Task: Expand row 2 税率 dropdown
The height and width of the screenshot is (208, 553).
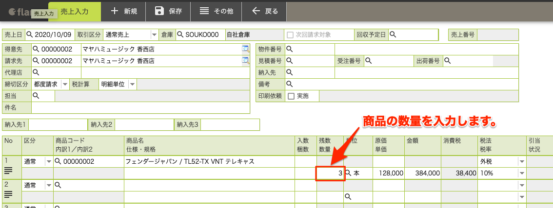Action: [522, 197]
